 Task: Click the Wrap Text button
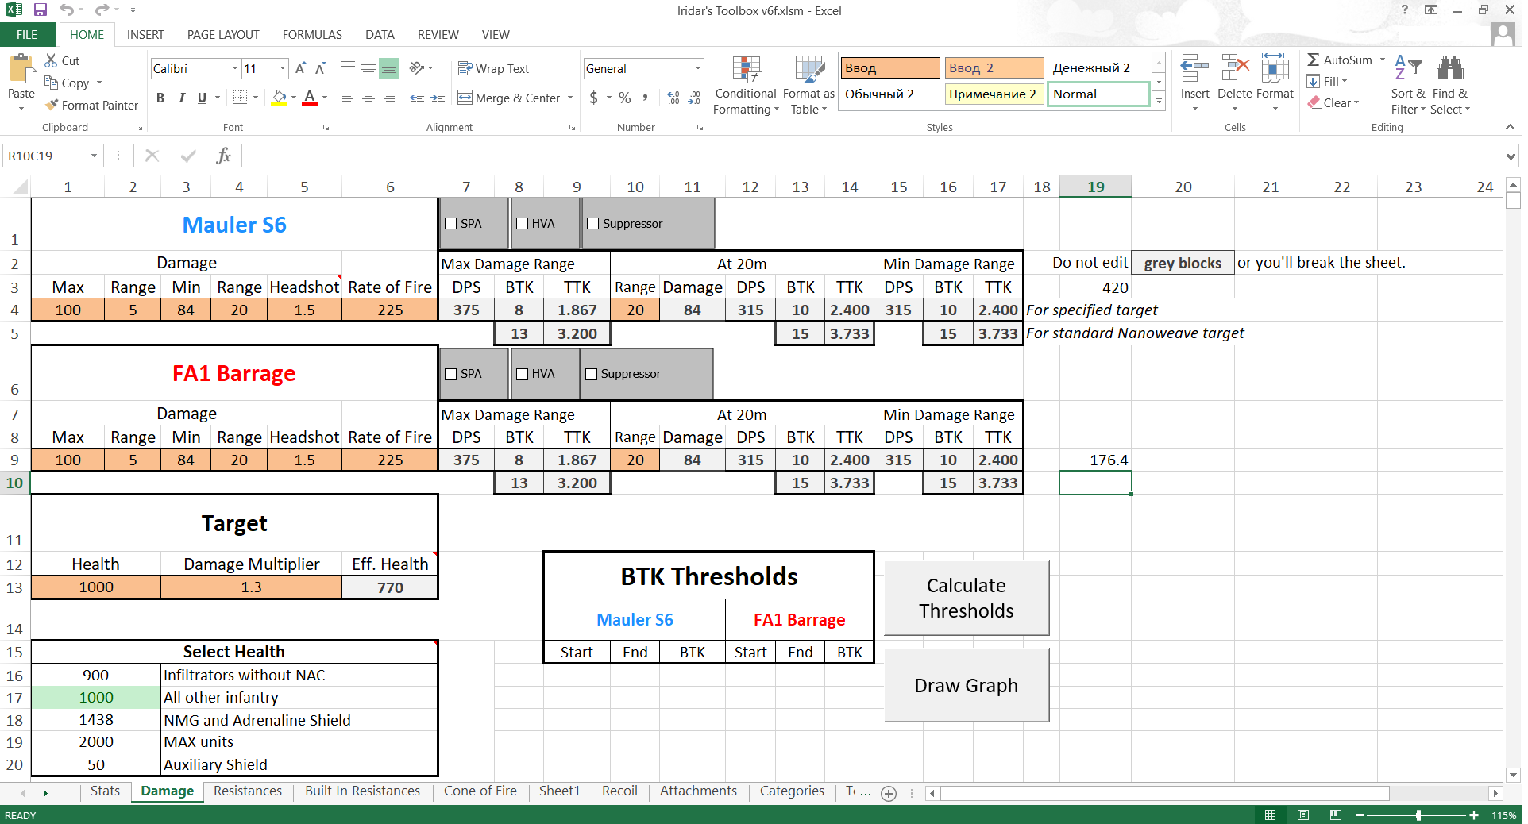(493, 69)
